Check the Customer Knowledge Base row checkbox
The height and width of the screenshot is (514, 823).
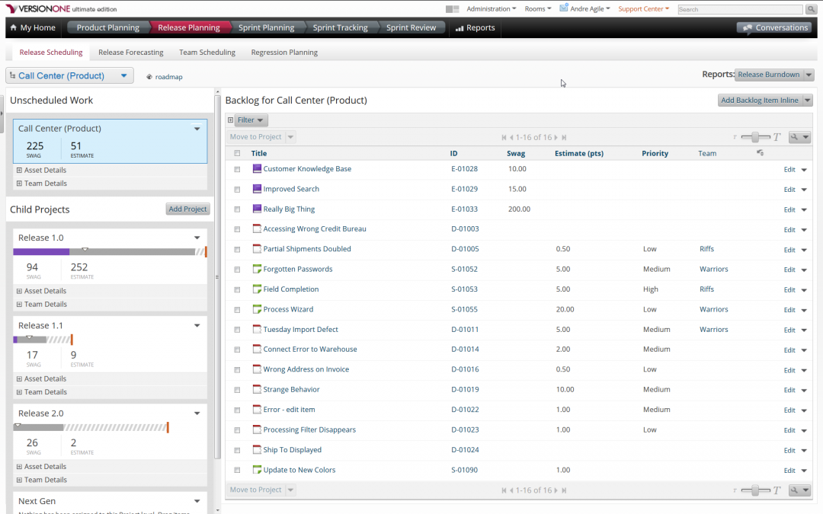[x=237, y=169]
